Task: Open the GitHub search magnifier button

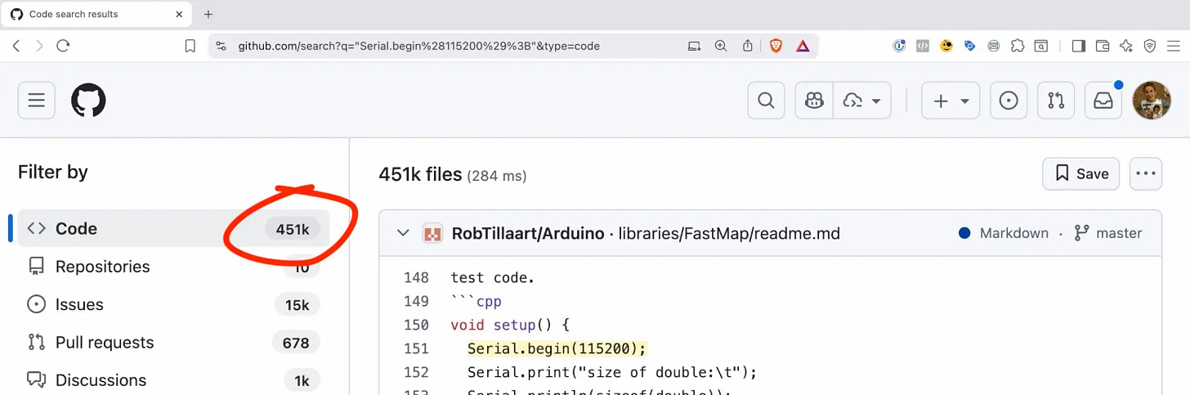Action: 766,101
